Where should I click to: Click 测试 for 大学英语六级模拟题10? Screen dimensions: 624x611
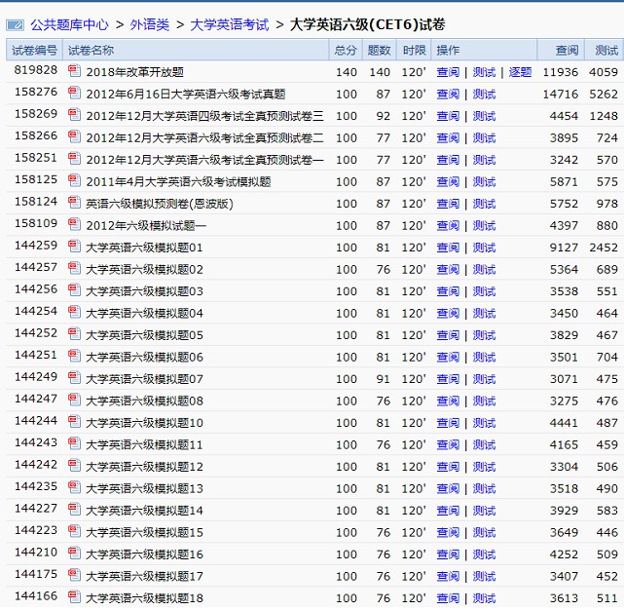484,423
